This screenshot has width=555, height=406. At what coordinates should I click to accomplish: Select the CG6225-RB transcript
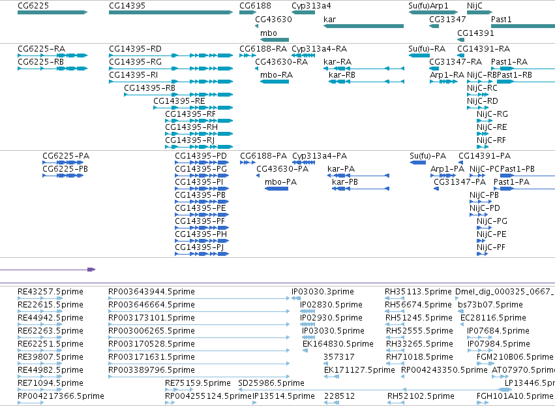[52, 69]
